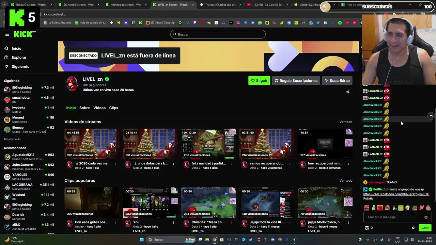Image resolution: width=436 pixels, height=245 pixels.
Task: Open iwobeka channel in sidebar
Action: tap(29, 110)
